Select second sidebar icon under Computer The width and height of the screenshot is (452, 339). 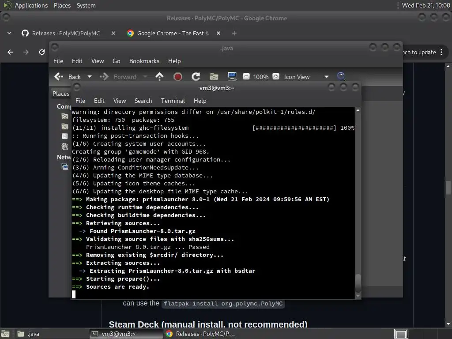tap(65, 126)
